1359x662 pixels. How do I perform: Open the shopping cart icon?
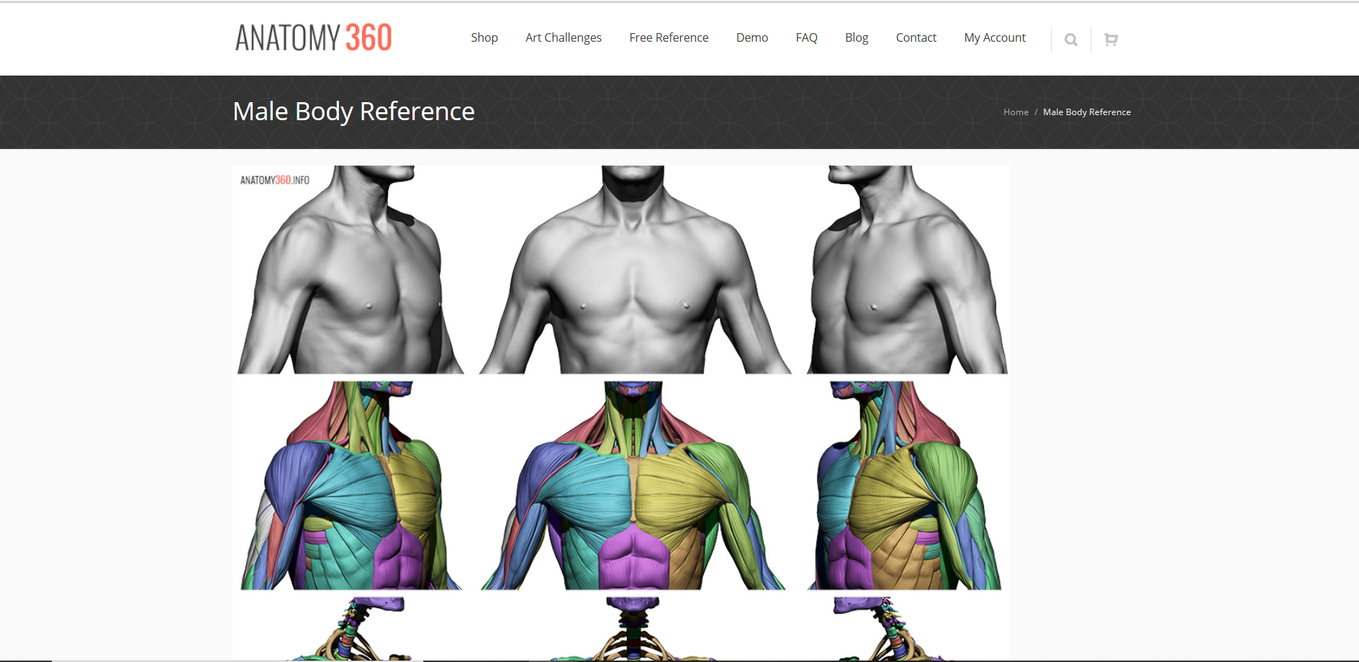tap(1111, 40)
